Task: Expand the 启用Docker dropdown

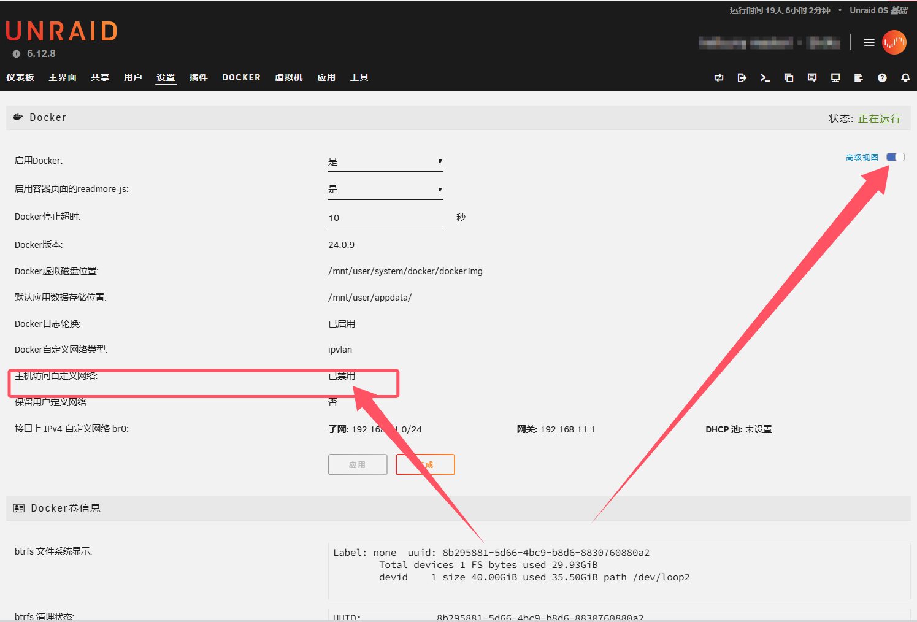Action: tap(385, 162)
